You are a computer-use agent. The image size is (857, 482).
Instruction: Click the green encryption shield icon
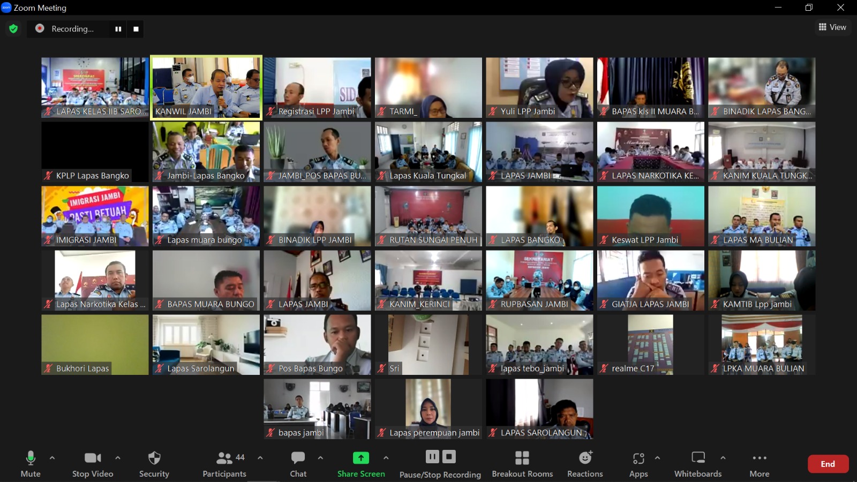[x=13, y=29]
